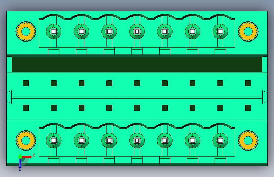Select rightmost square hole in lower hole row
This screenshot has height=177, width=274.
(x=248, y=108)
